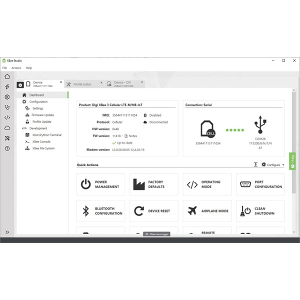Close the Profile Editor tab
Viewport: 300px width, 300px height.
click(x=101, y=82)
